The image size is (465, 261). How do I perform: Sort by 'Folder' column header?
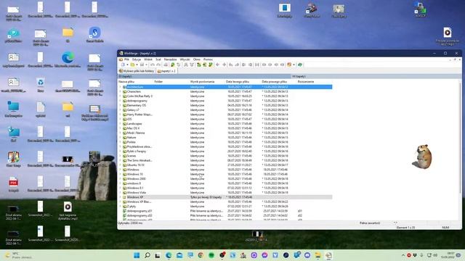click(x=171, y=82)
